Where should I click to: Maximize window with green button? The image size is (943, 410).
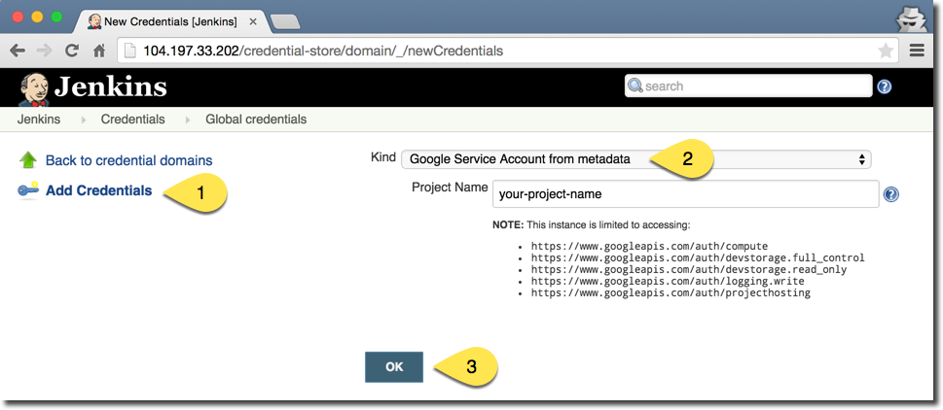pyautogui.click(x=56, y=17)
